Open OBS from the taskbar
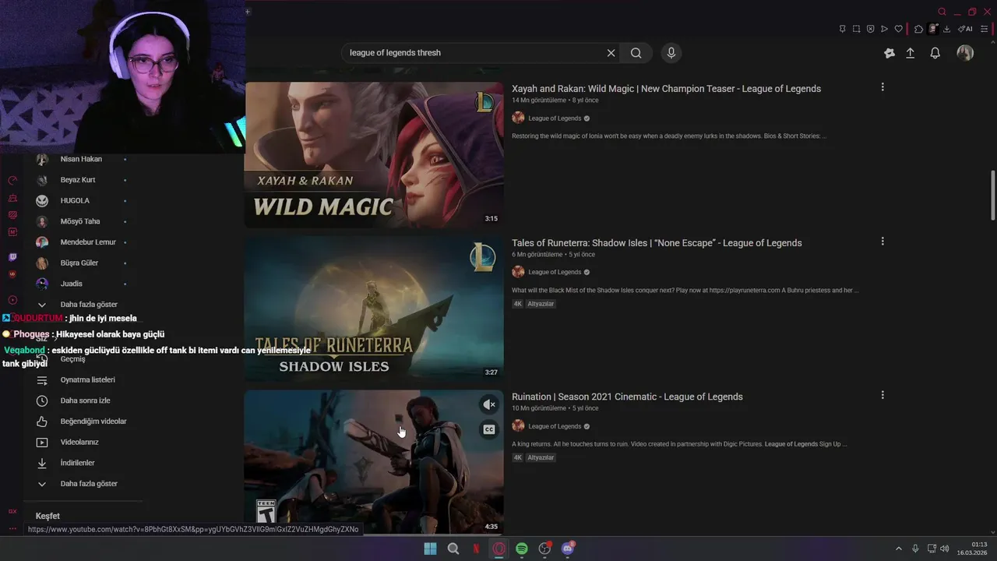 click(x=544, y=549)
